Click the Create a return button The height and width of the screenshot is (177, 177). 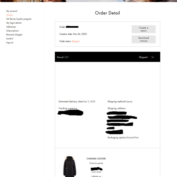point(144,29)
